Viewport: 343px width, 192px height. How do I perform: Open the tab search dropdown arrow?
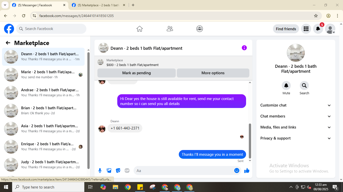5,5
